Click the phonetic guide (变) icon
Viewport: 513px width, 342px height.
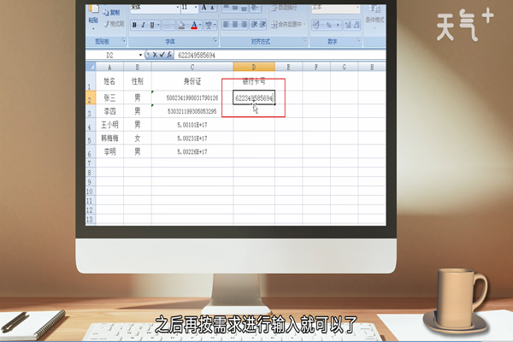pos(208,25)
